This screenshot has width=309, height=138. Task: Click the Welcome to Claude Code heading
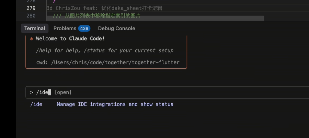pos(70,39)
